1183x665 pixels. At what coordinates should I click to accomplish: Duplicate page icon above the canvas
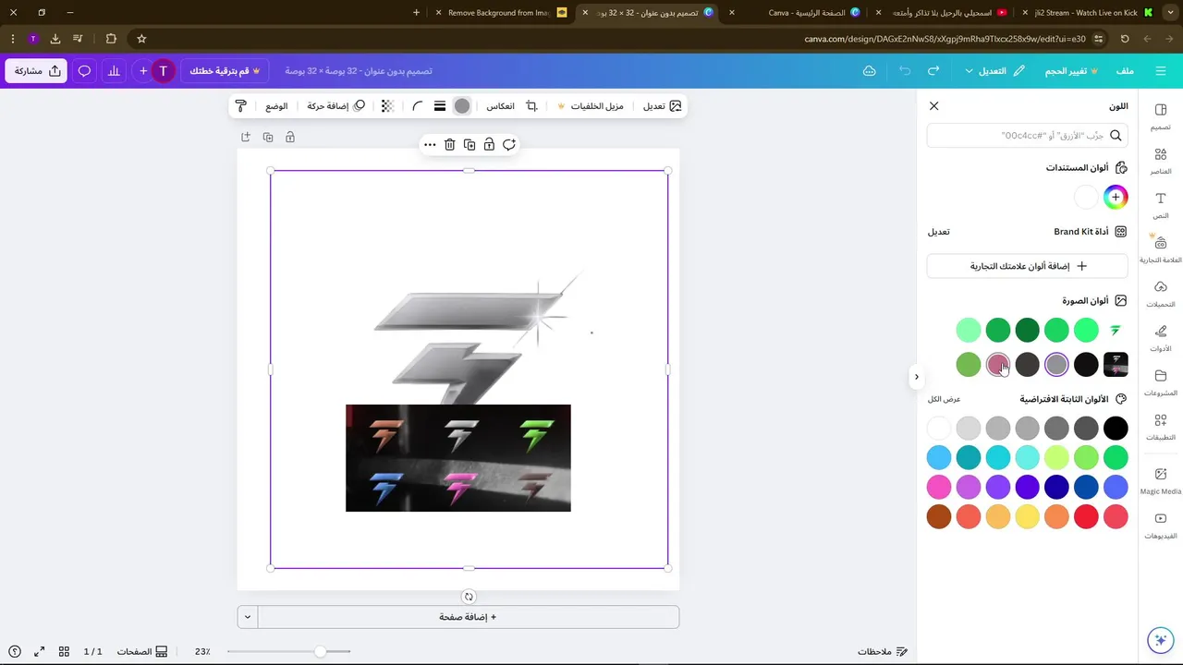[268, 137]
